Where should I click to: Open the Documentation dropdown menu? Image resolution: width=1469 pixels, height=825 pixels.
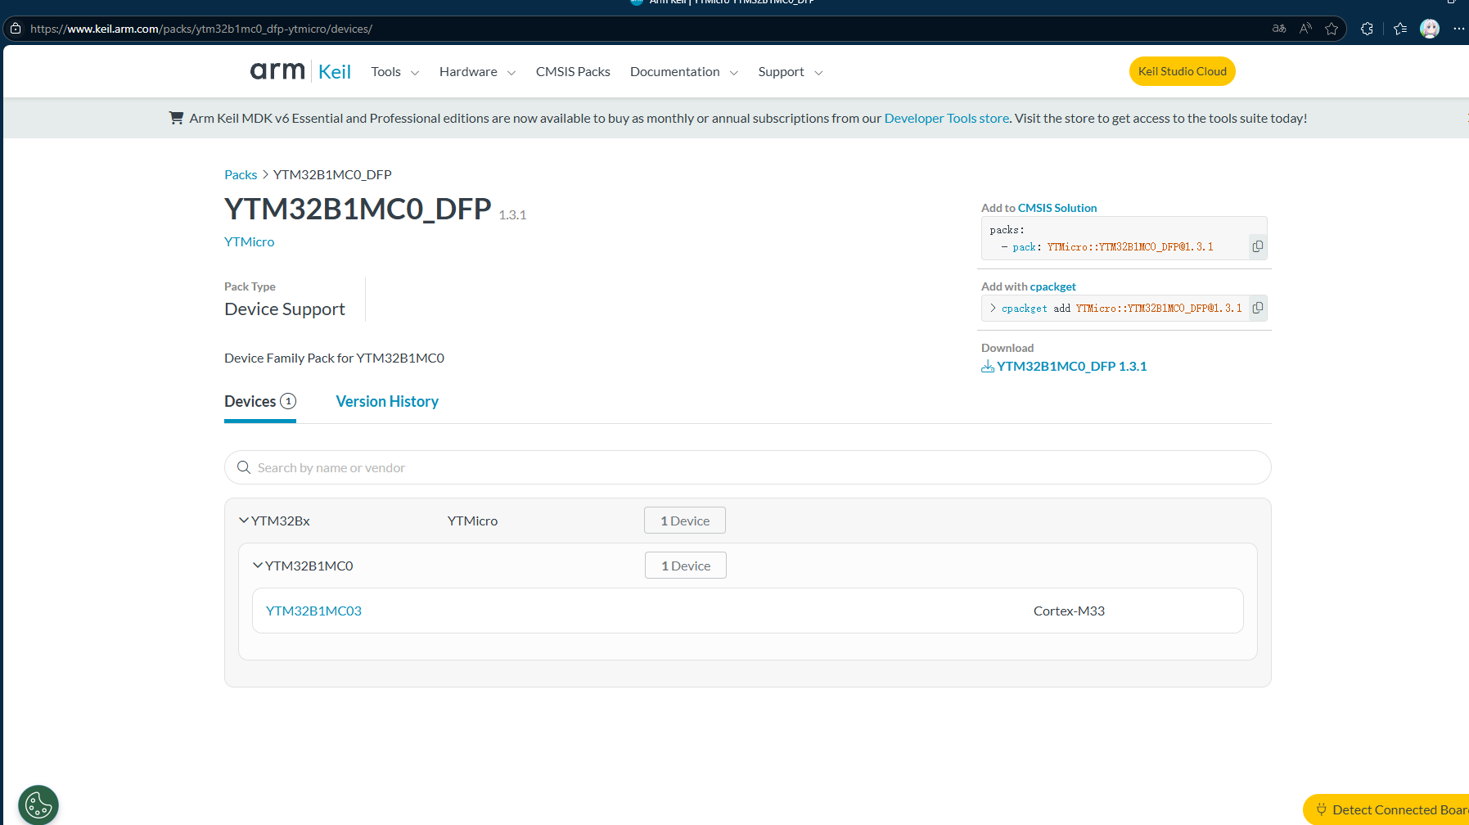[684, 72]
